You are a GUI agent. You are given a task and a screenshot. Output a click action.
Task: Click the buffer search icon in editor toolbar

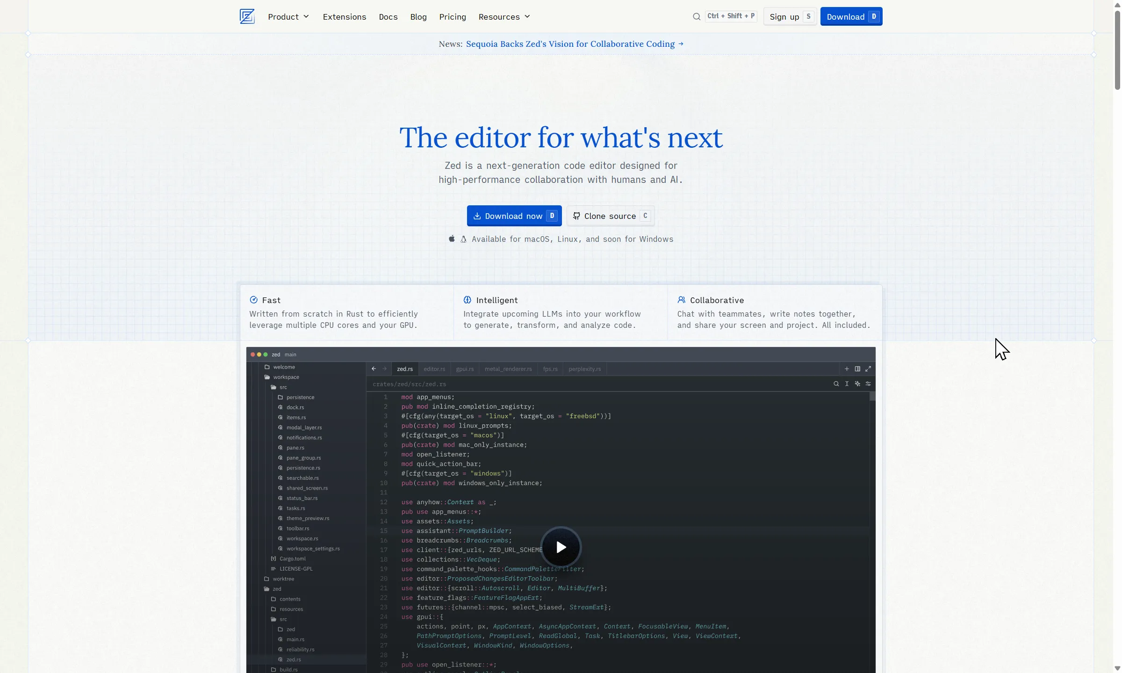[836, 384]
